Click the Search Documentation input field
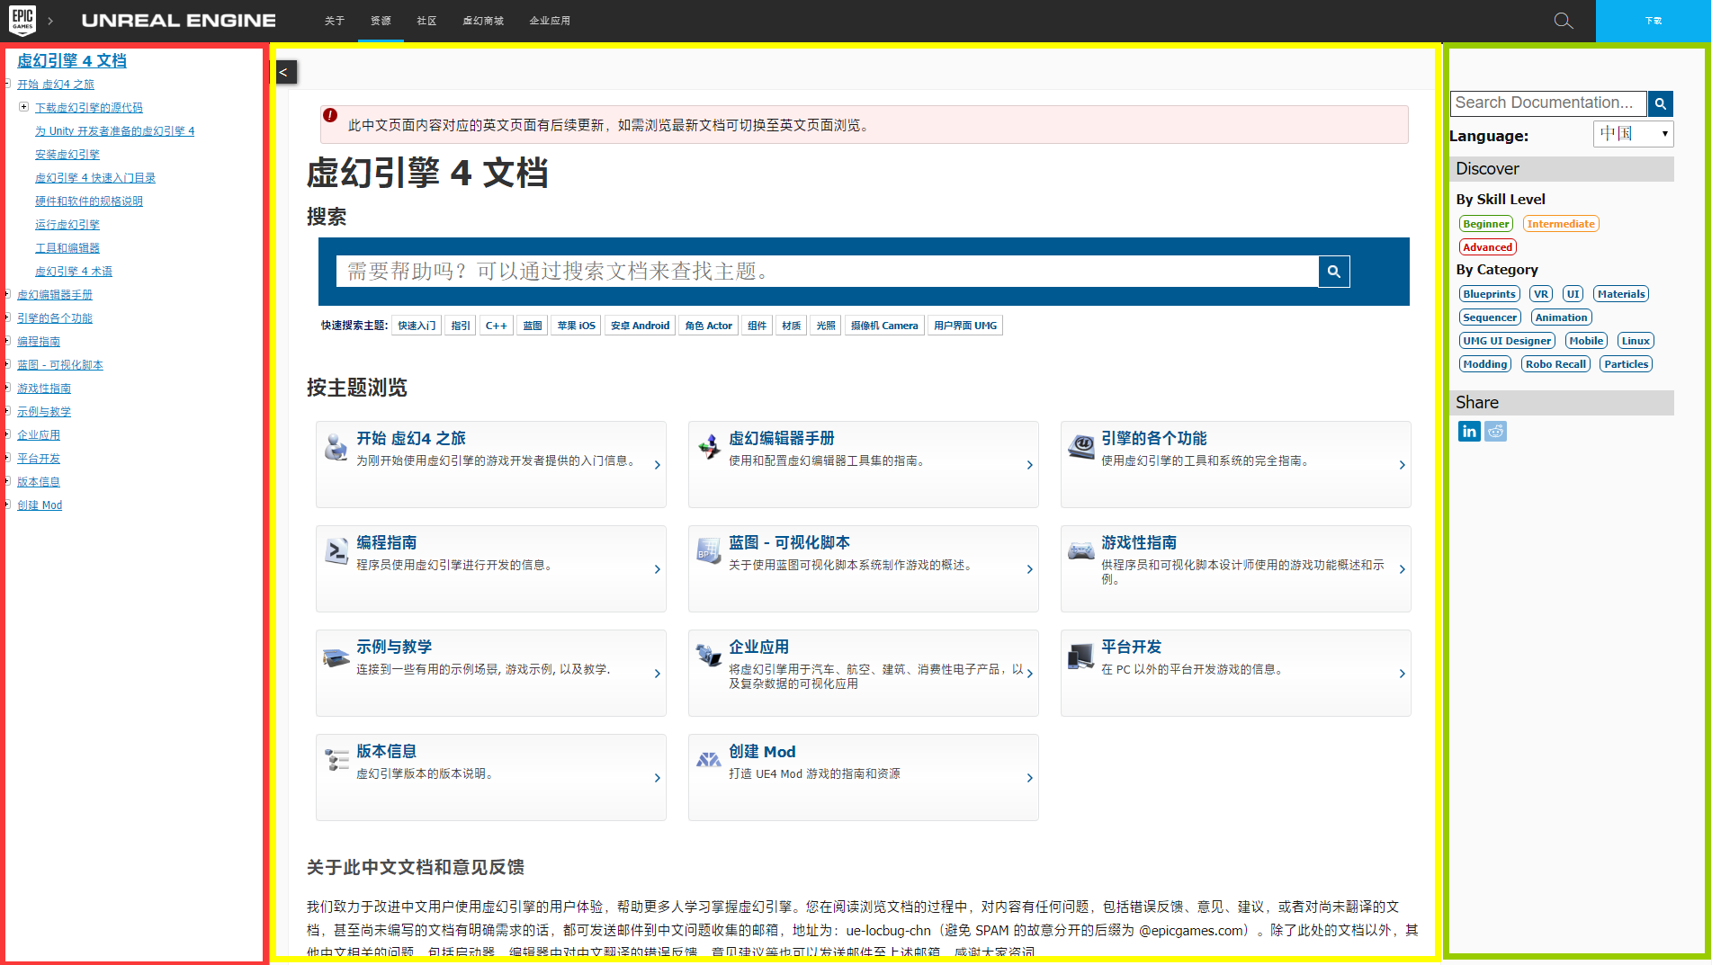This screenshot has height=965, width=1712. pyautogui.click(x=1549, y=103)
